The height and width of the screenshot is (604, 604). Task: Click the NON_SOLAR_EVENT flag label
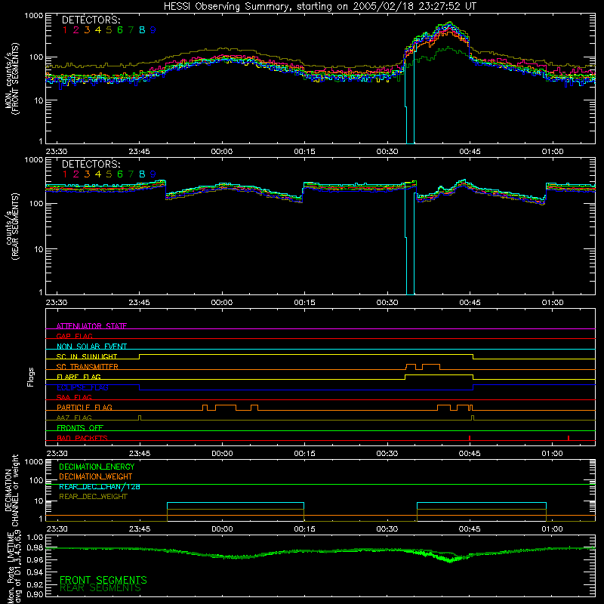[x=91, y=347]
